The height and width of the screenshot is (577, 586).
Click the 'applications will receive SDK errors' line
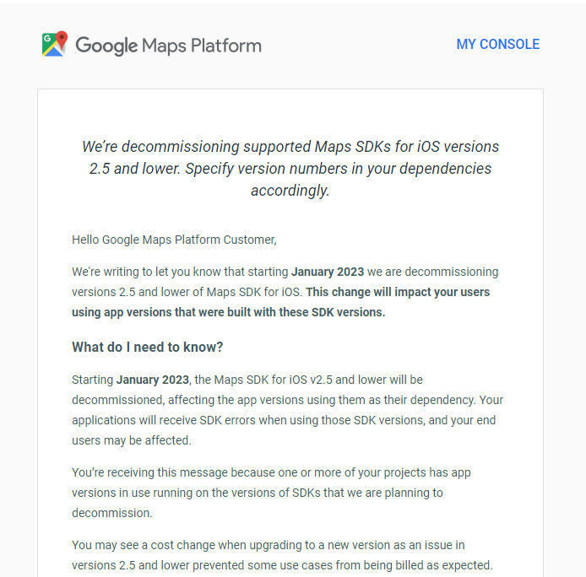coord(284,420)
